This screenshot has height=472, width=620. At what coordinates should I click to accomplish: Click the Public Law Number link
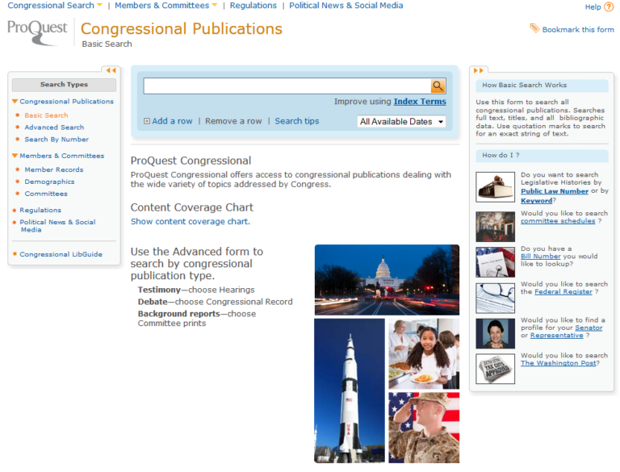pyautogui.click(x=555, y=191)
